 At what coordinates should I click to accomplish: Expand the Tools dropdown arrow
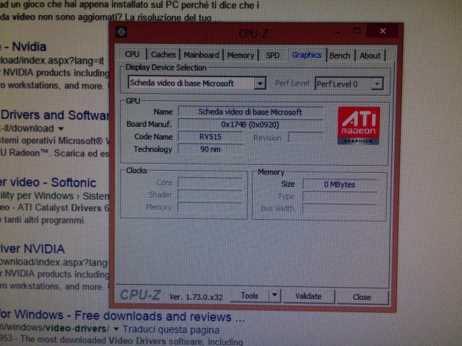click(x=274, y=295)
